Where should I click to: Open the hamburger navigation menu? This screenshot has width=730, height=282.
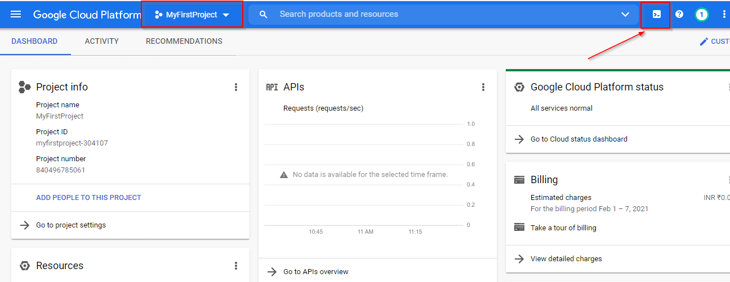pyautogui.click(x=16, y=15)
